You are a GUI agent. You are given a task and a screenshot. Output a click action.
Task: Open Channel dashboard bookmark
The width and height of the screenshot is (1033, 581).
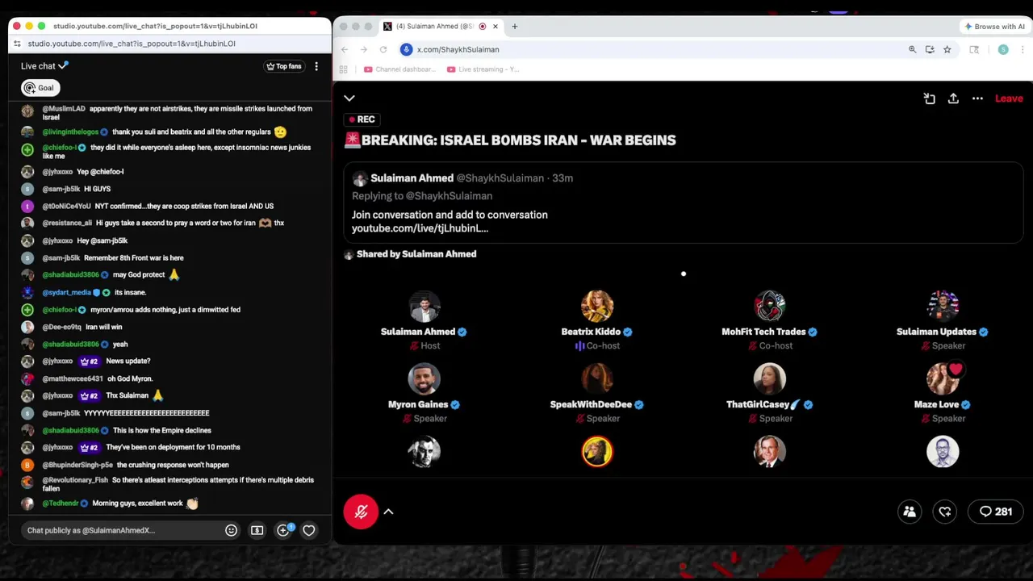click(x=399, y=69)
